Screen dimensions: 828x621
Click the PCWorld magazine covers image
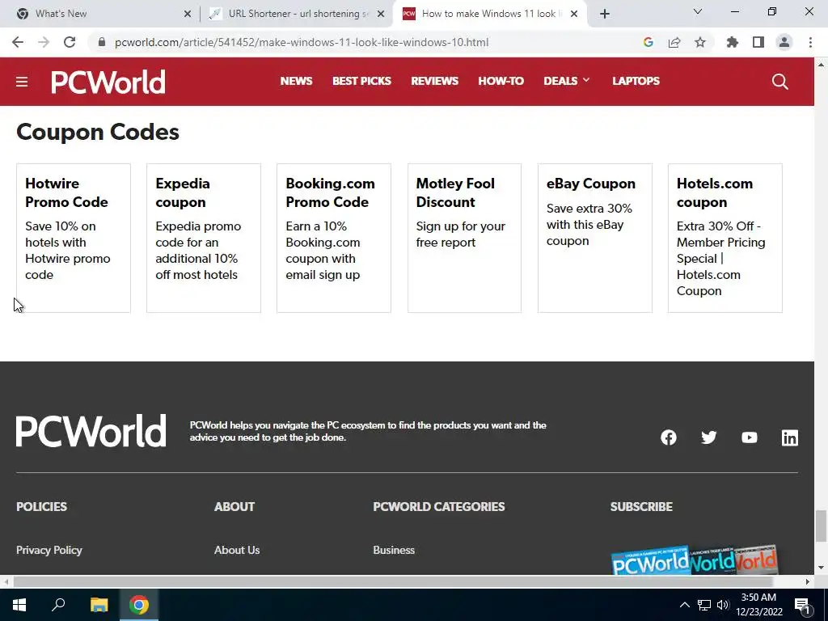click(694, 560)
